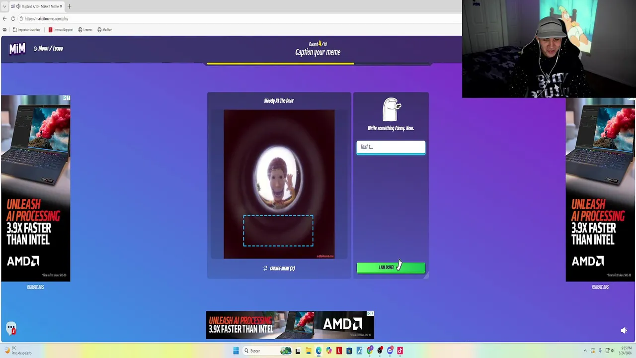Click the microphone tray icon
Image resolution: width=636 pixels, height=358 pixels.
pos(600,351)
